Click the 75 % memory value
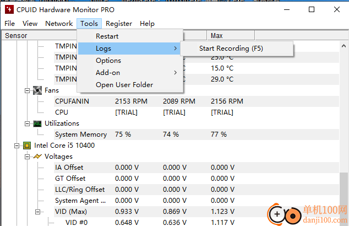The height and width of the screenshot is (226, 349). point(123,134)
